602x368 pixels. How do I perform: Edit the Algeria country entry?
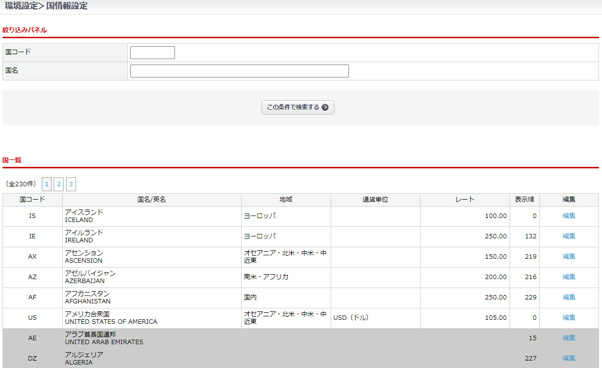click(x=569, y=359)
